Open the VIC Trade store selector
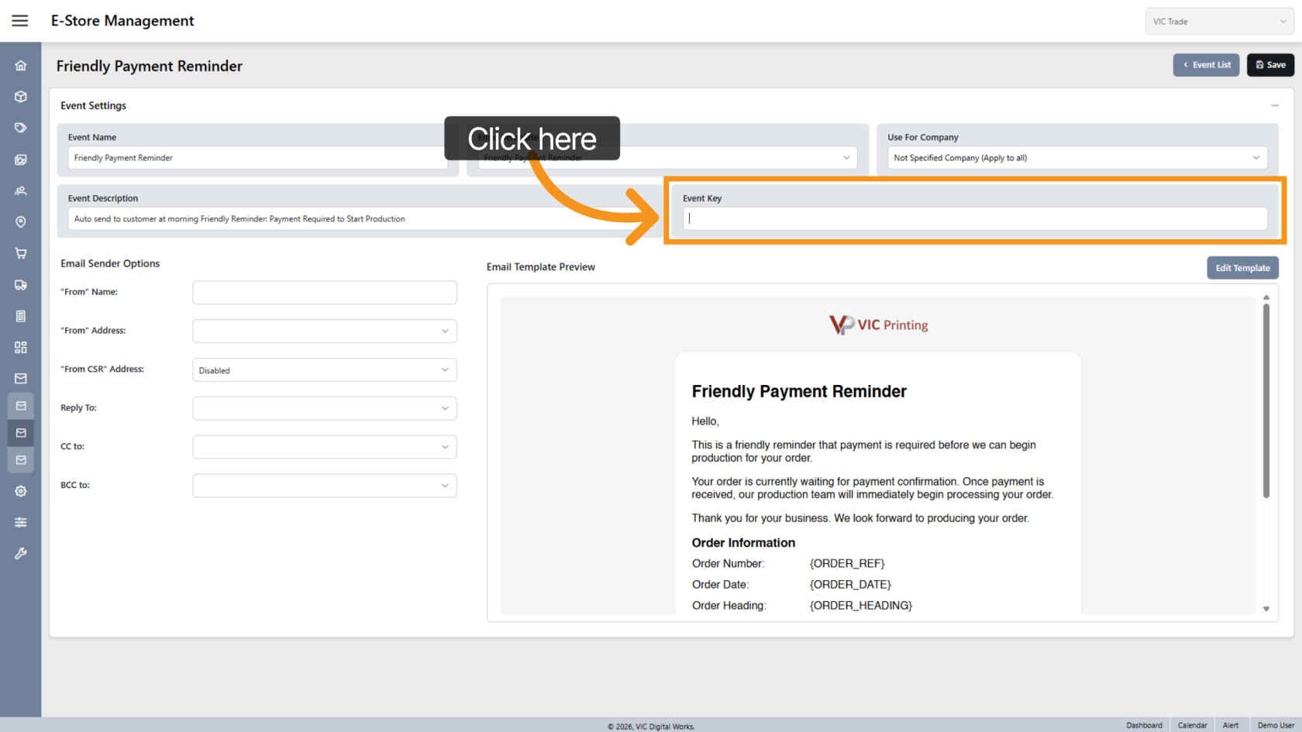 pos(1218,22)
